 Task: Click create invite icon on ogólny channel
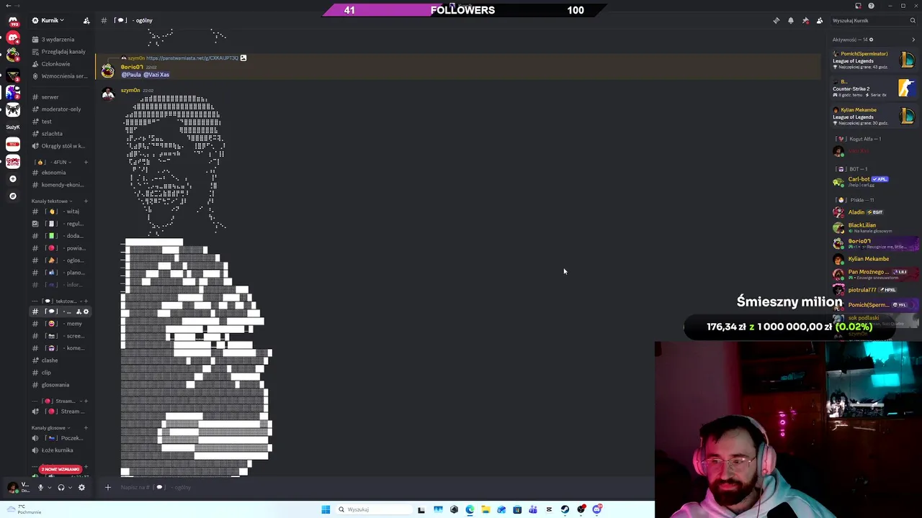(78, 312)
